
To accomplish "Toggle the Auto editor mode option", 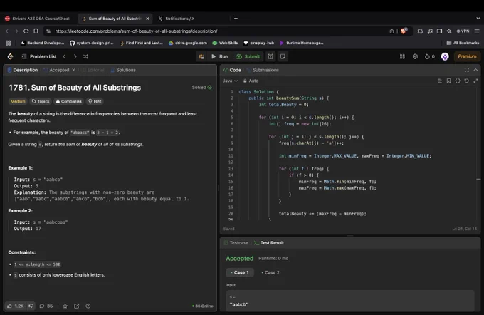I will coord(251,81).
